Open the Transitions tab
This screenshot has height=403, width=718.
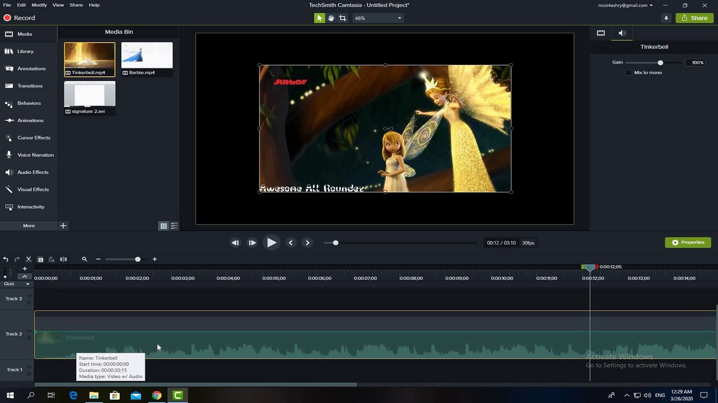point(29,86)
